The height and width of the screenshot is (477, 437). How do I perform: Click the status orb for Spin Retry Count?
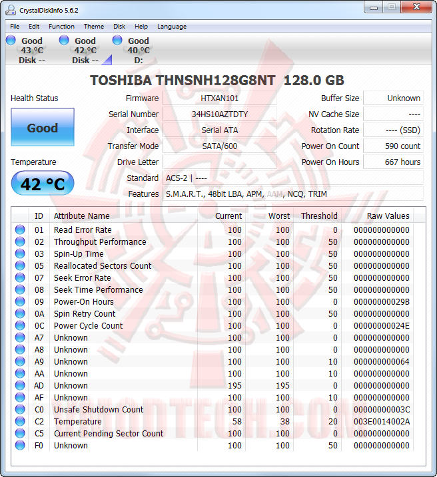coord(20,313)
